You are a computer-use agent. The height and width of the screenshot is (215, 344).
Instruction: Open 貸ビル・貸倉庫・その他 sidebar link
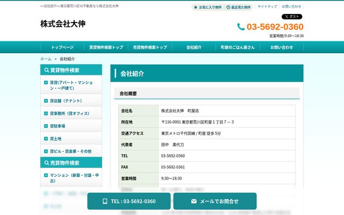71,151
